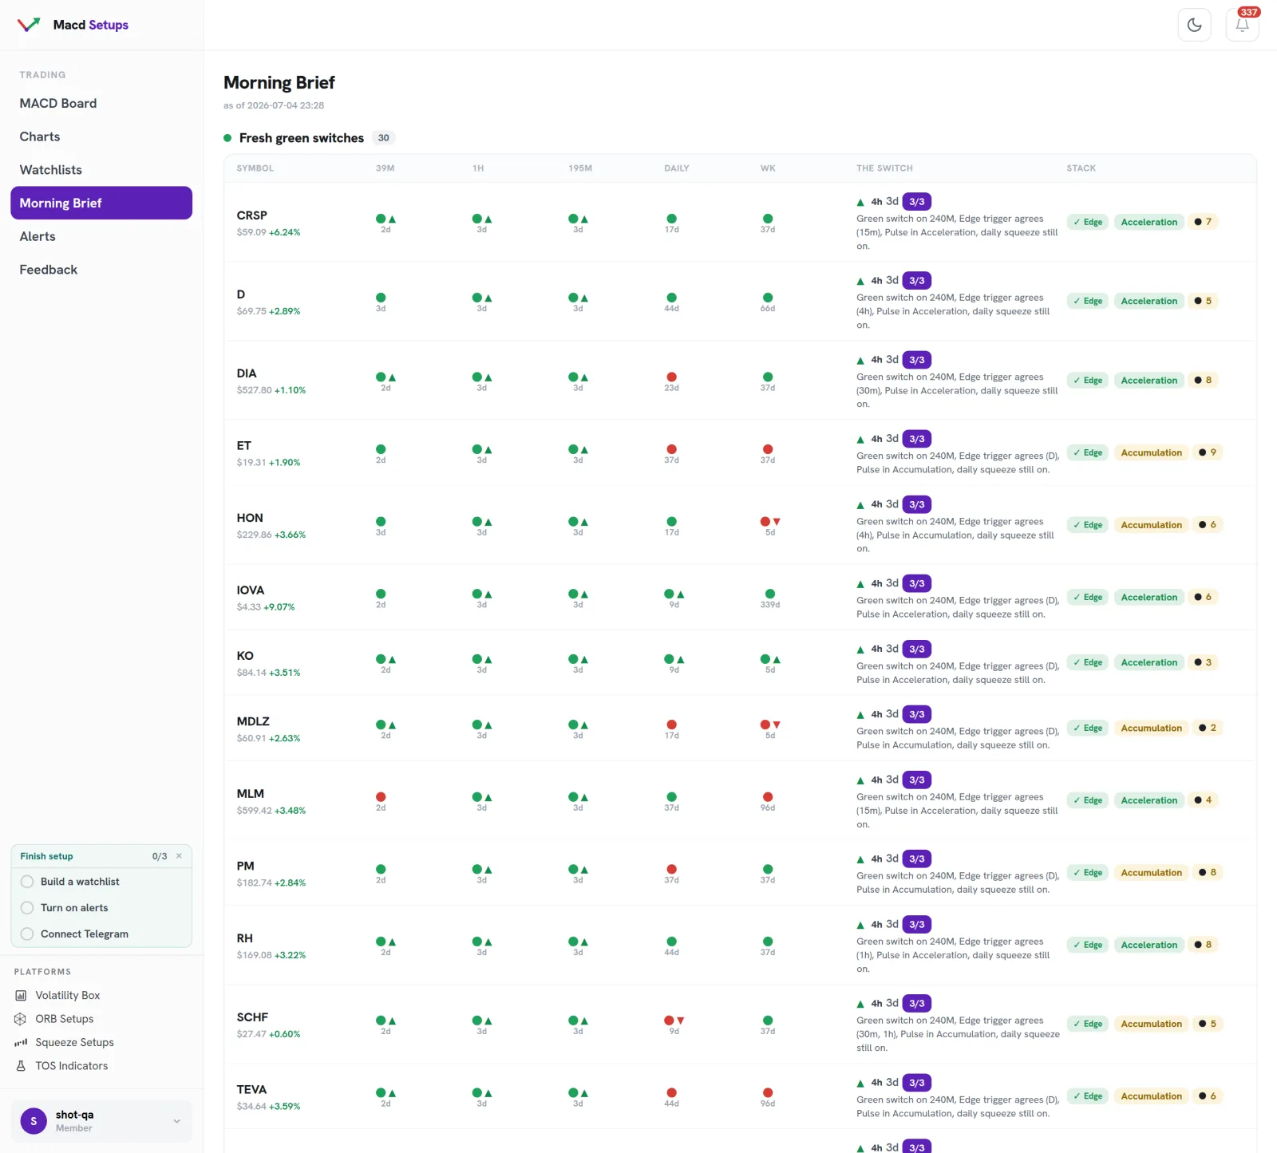The image size is (1277, 1153).
Task: Open the Feedback page
Action: tap(49, 270)
